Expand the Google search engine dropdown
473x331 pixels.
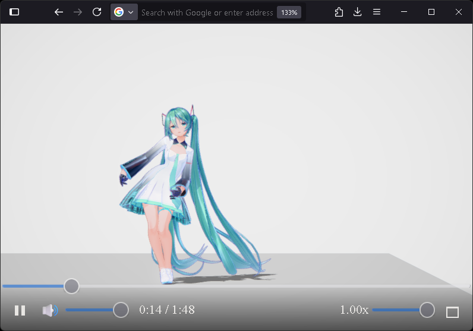click(124, 12)
